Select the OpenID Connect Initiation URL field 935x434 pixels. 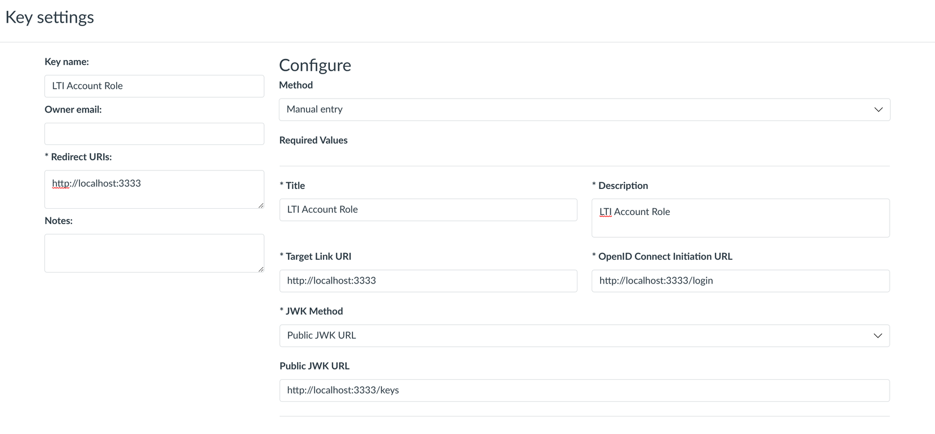tap(740, 281)
